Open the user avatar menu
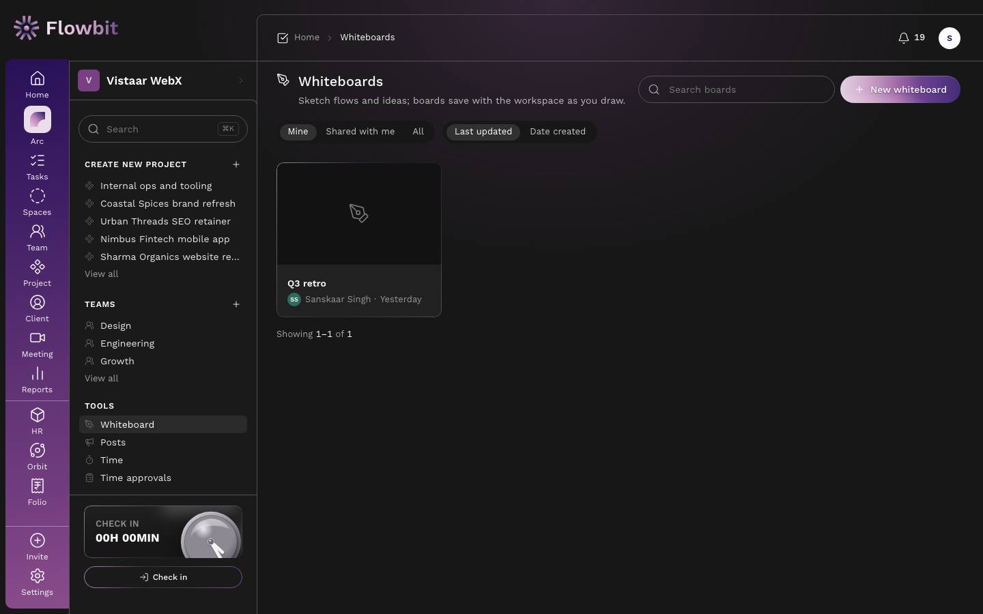 click(x=950, y=38)
